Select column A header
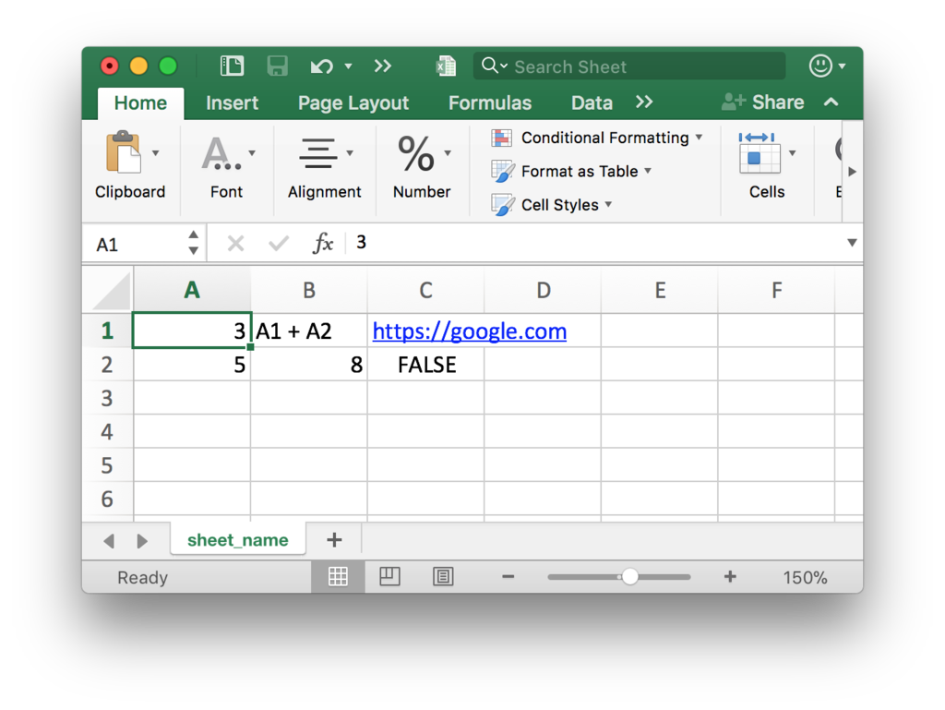Screen dimensions: 945x710 (x=192, y=290)
